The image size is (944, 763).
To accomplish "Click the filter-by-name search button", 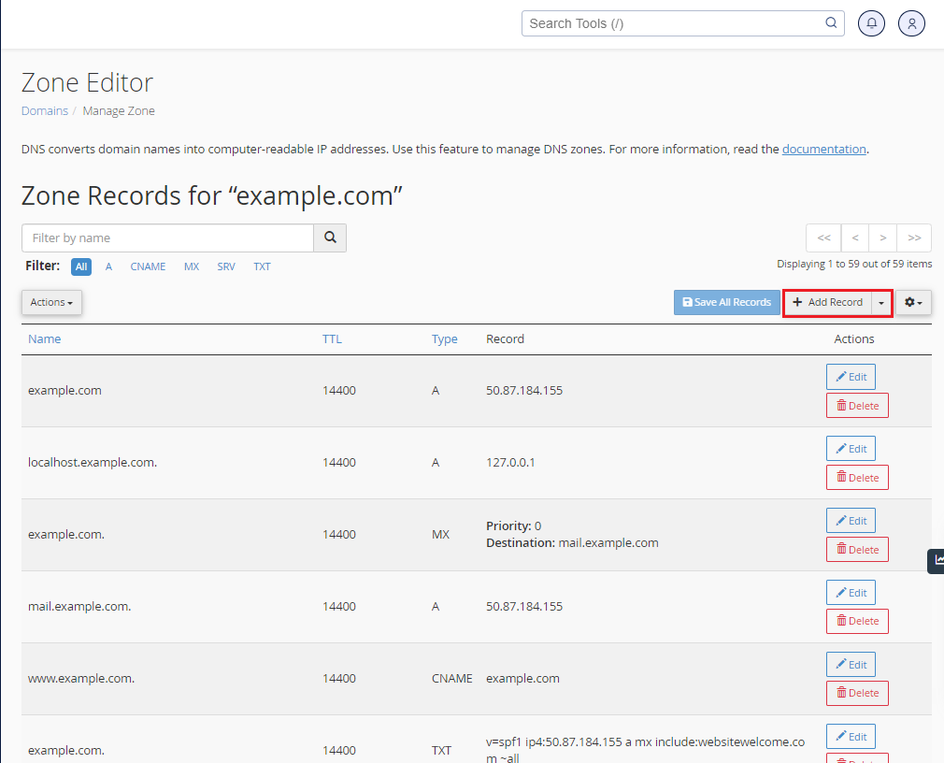I will coord(330,238).
